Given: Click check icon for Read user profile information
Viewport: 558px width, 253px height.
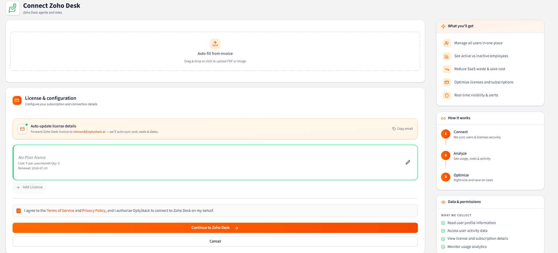Looking at the screenshot, I should point(443,223).
